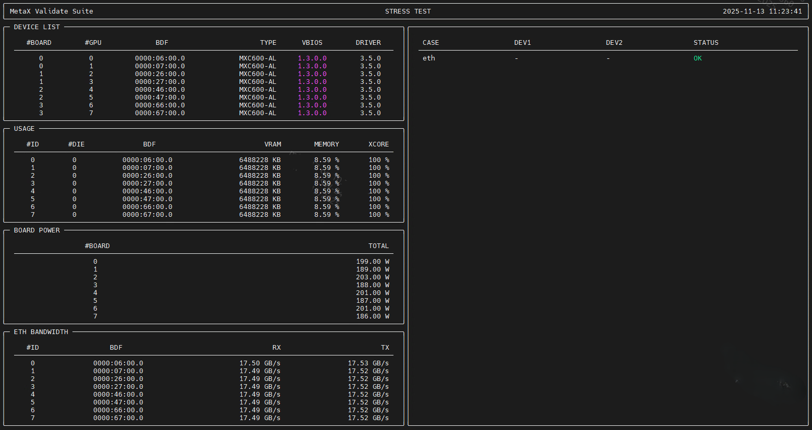The image size is (812, 430).
Task: Click the USAGE panel title
Action: [24, 128]
